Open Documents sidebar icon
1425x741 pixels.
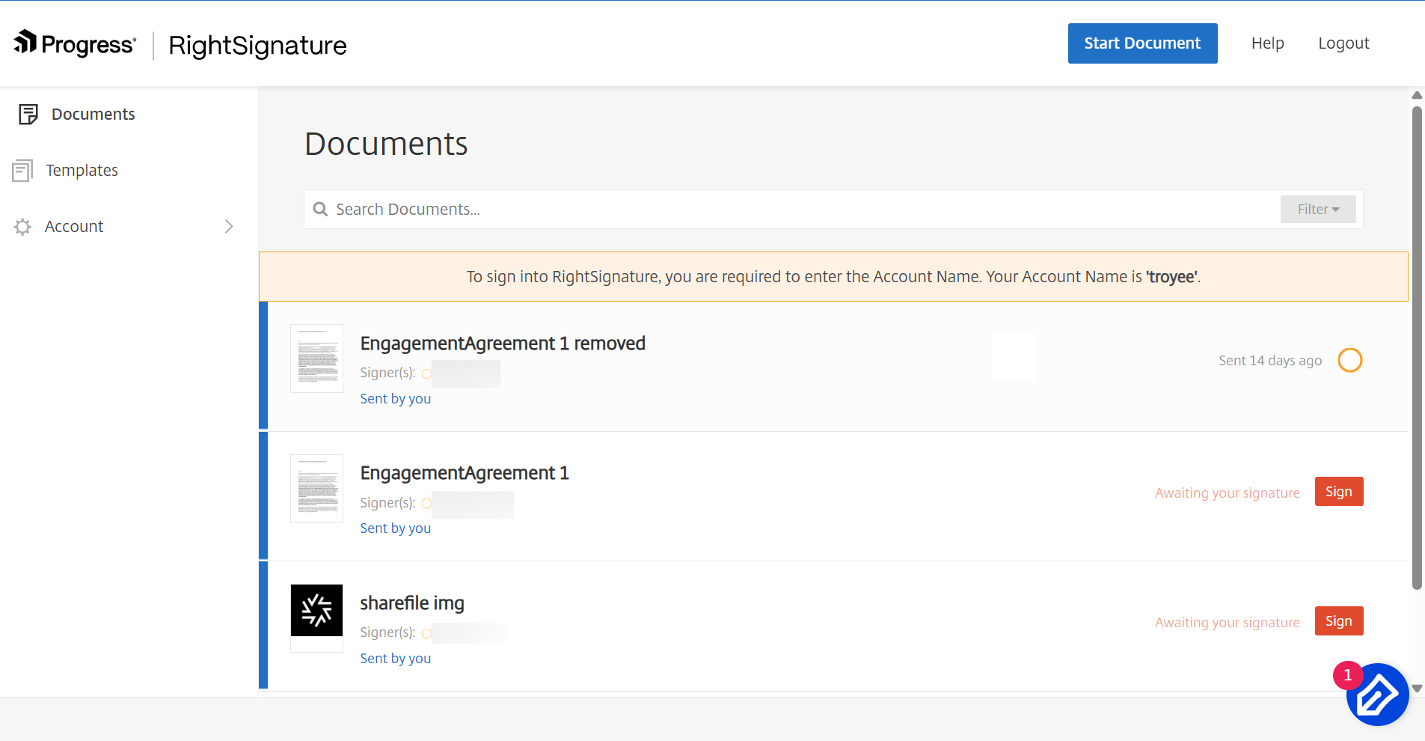28,114
